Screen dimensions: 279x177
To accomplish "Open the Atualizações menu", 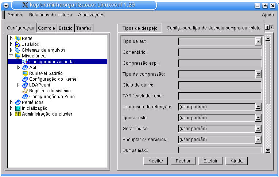I will [x=91, y=15].
